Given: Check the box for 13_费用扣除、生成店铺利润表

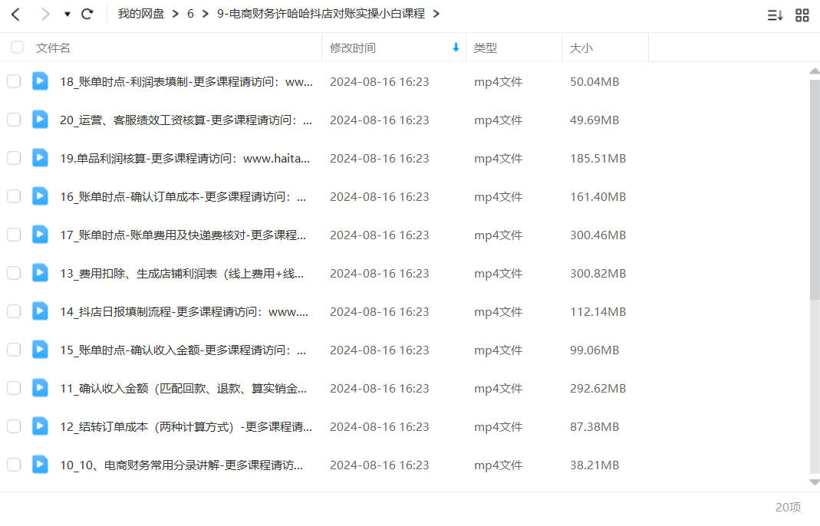Looking at the screenshot, I should (14, 273).
